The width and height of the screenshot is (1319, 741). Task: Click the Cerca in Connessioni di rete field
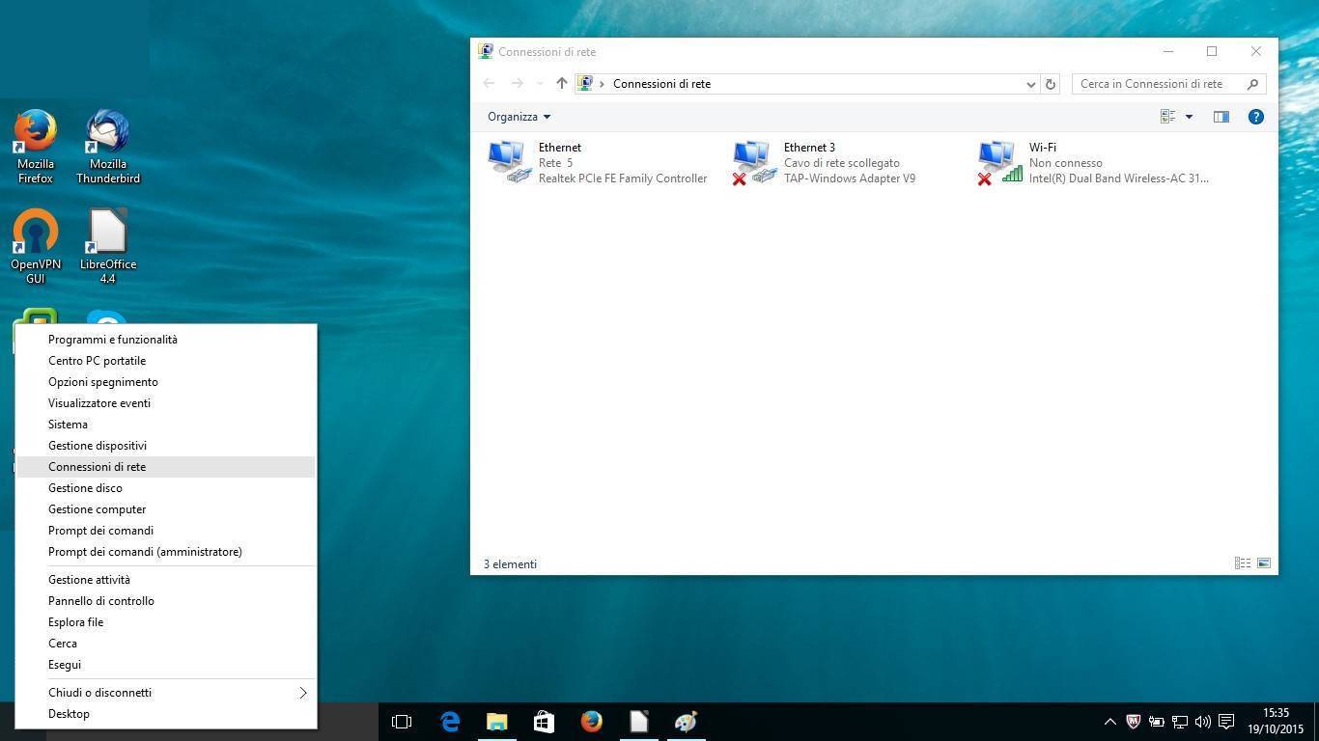point(1168,84)
